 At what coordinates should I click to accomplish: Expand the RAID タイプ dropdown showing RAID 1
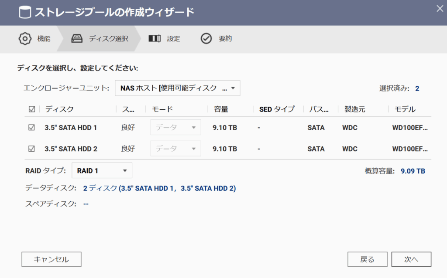(x=102, y=171)
